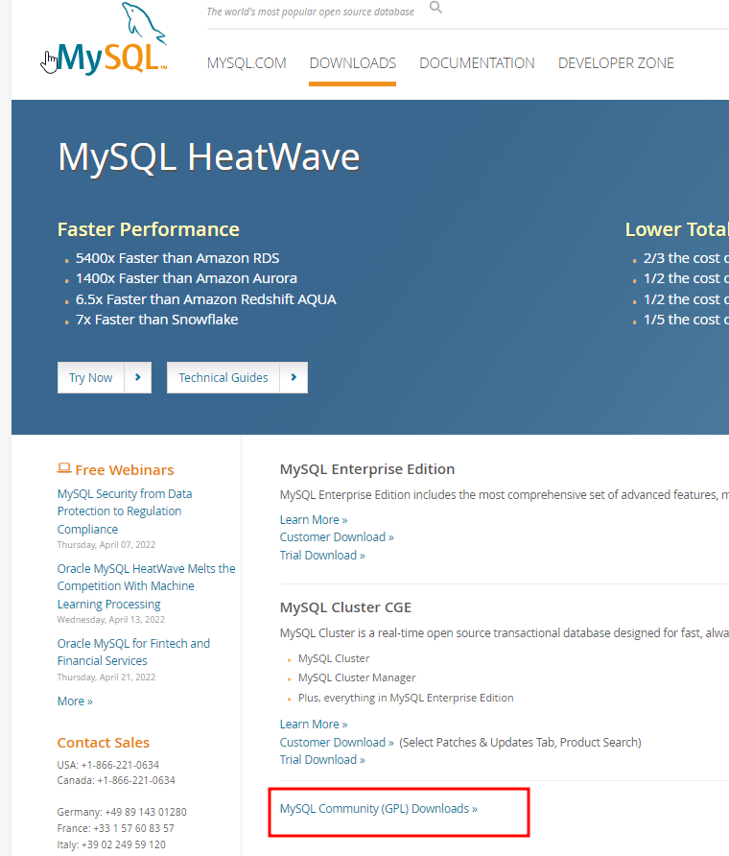The height and width of the screenshot is (856, 729).
Task: Click Customer Download under MySQL Enterprise Edition
Action: point(337,537)
